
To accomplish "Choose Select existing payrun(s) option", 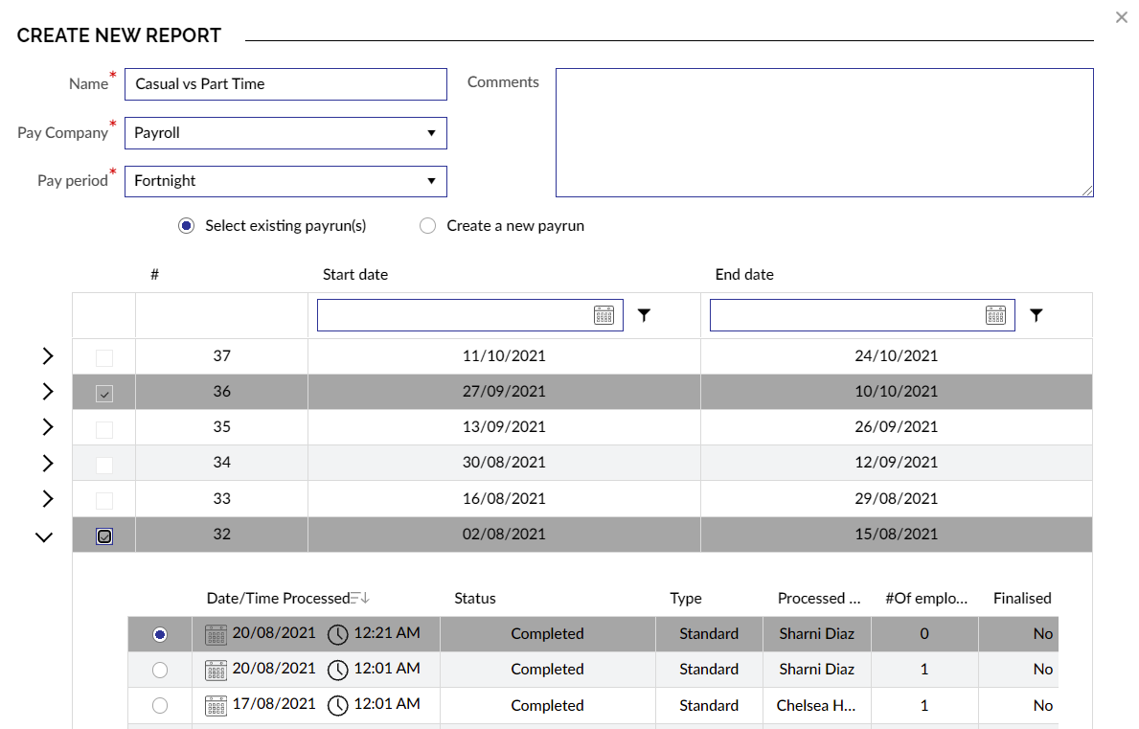I will click(186, 226).
